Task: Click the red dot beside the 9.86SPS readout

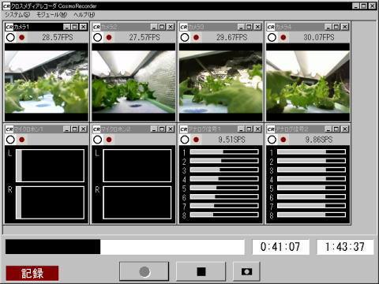Action: 283,140
